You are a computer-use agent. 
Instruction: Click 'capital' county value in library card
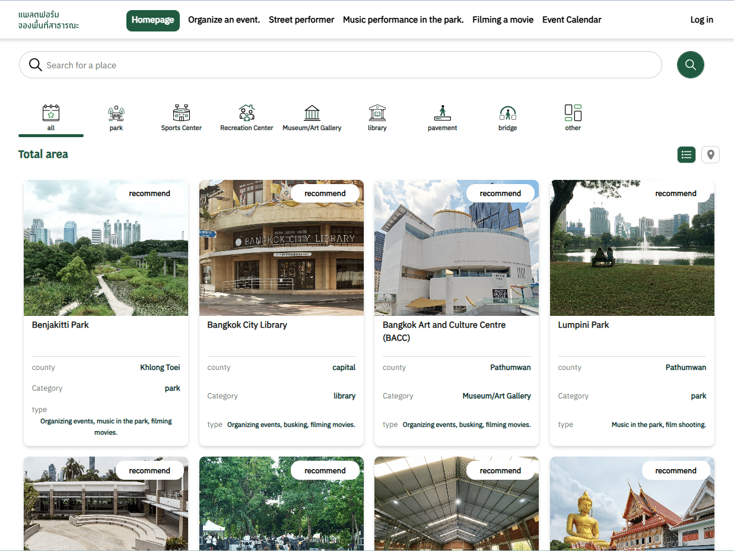coord(344,368)
